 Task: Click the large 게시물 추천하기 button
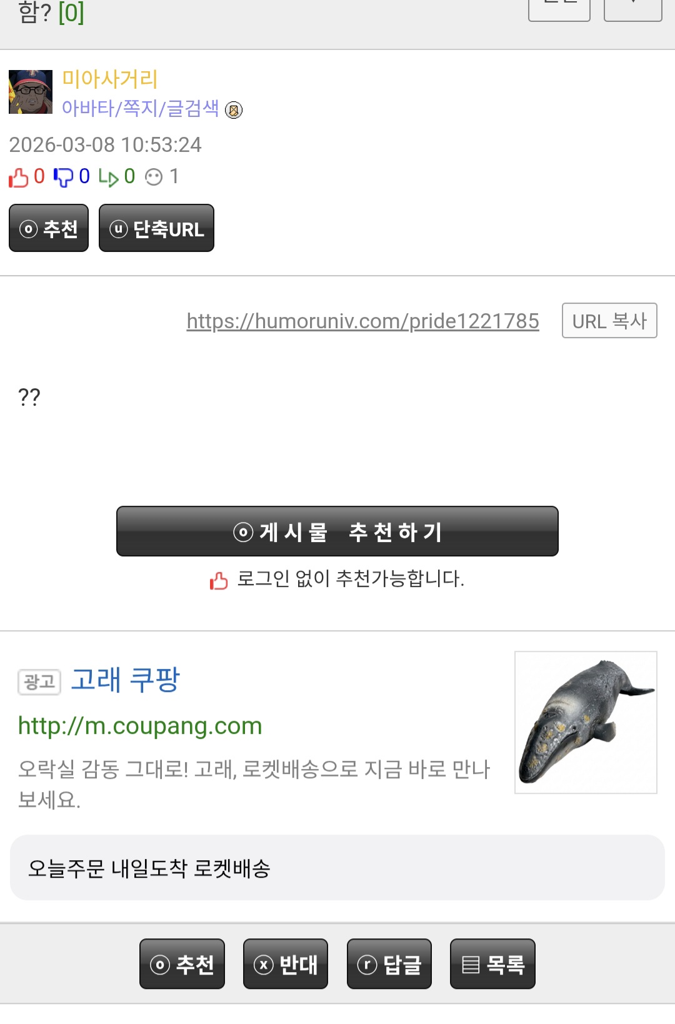pyautogui.click(x=337, y=531)
